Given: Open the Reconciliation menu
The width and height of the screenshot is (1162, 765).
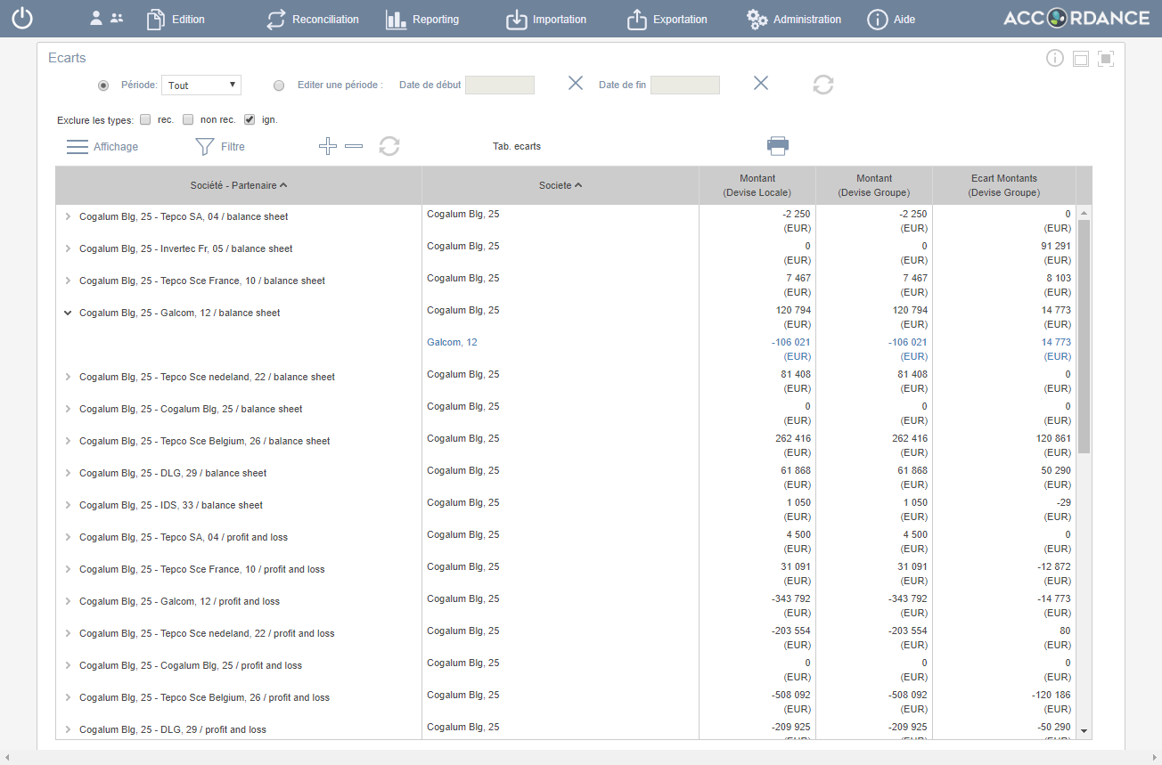Looking at the screenshot, I should coord(313,19).
